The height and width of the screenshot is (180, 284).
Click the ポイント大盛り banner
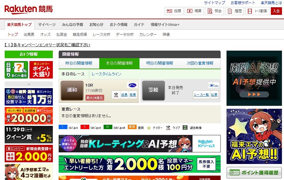[x=41, y=70]
